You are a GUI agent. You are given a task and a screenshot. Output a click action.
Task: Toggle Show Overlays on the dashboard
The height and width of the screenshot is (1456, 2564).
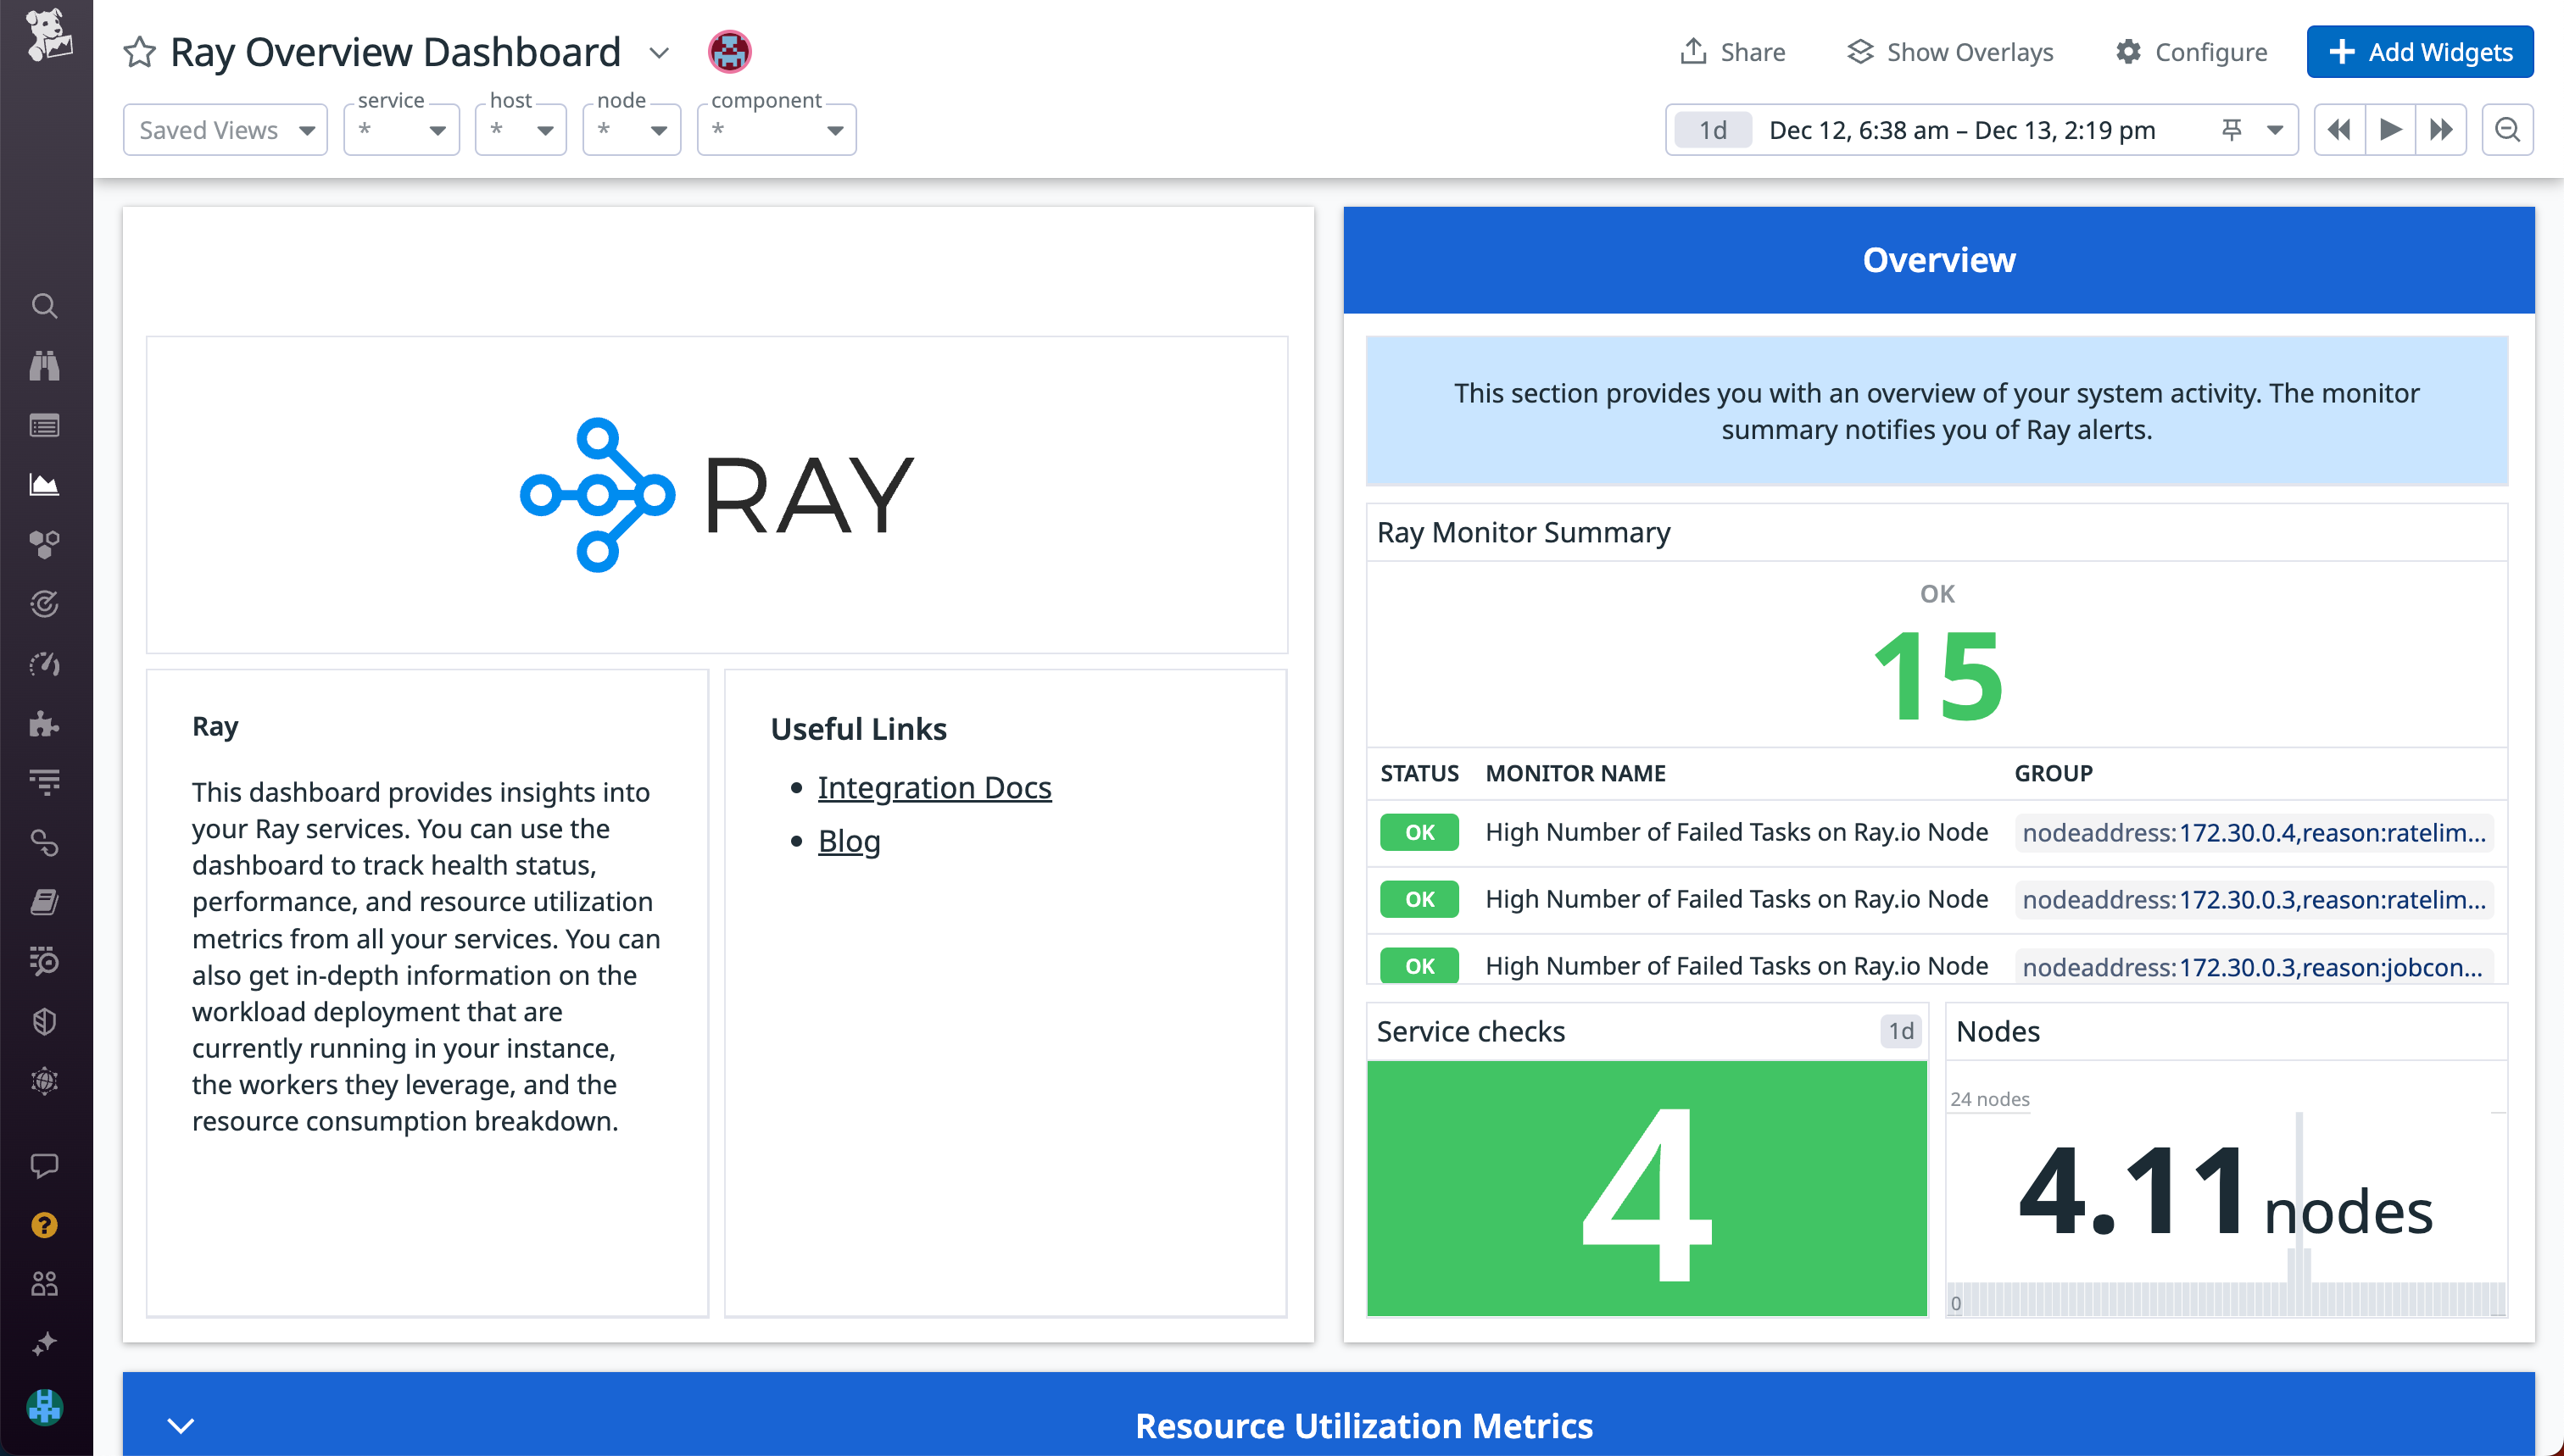1948,52
